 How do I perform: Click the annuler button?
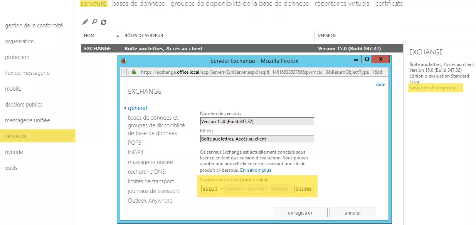pyautogui.click(x=353, y=213)
